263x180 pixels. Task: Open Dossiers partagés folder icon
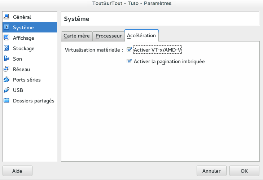pyautogui.click(x=6, y=100)
